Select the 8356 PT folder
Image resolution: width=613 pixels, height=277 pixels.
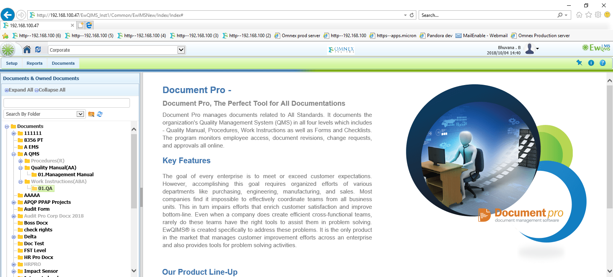tap(33, 140)
